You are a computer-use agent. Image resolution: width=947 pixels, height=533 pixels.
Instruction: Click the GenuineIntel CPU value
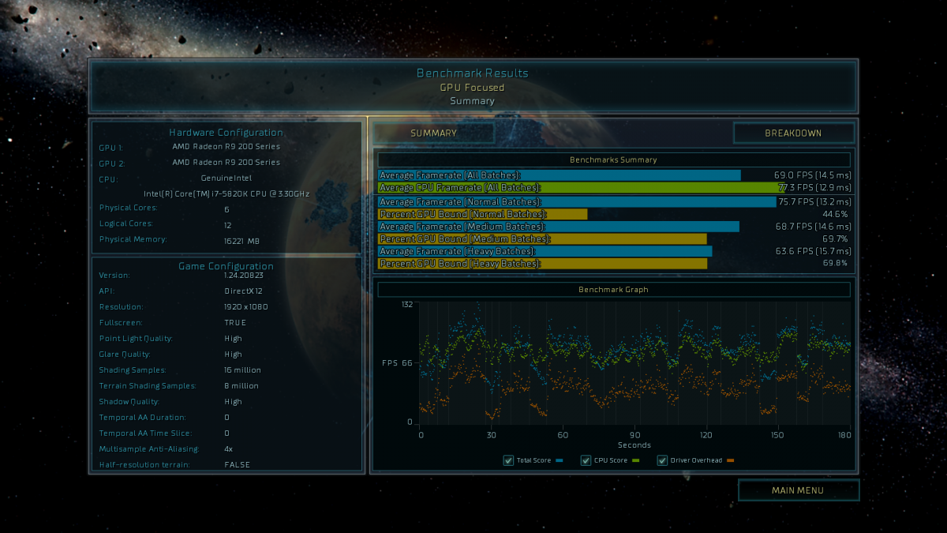coord(226,178)
